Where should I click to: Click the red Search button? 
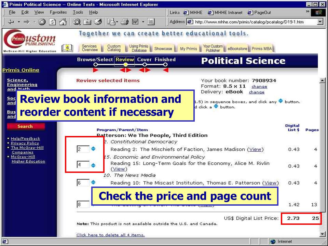coord(26,126)
